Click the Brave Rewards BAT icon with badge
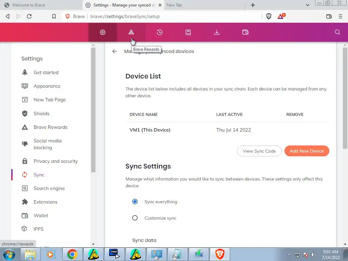348x261 pixels. coord(281,16)
